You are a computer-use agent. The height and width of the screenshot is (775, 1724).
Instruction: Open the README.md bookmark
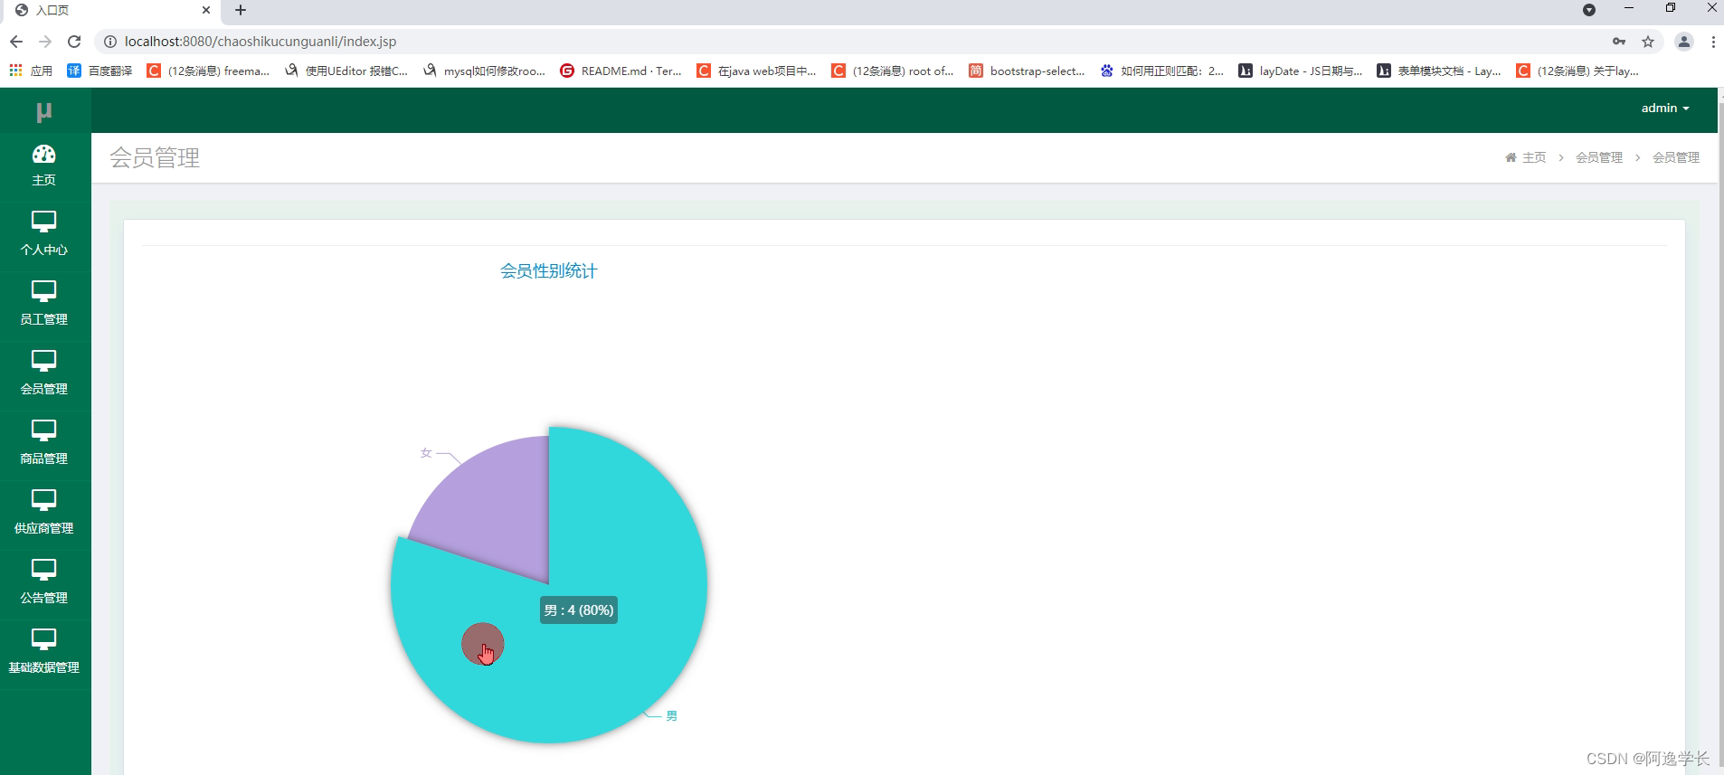(x=620, y=71)
